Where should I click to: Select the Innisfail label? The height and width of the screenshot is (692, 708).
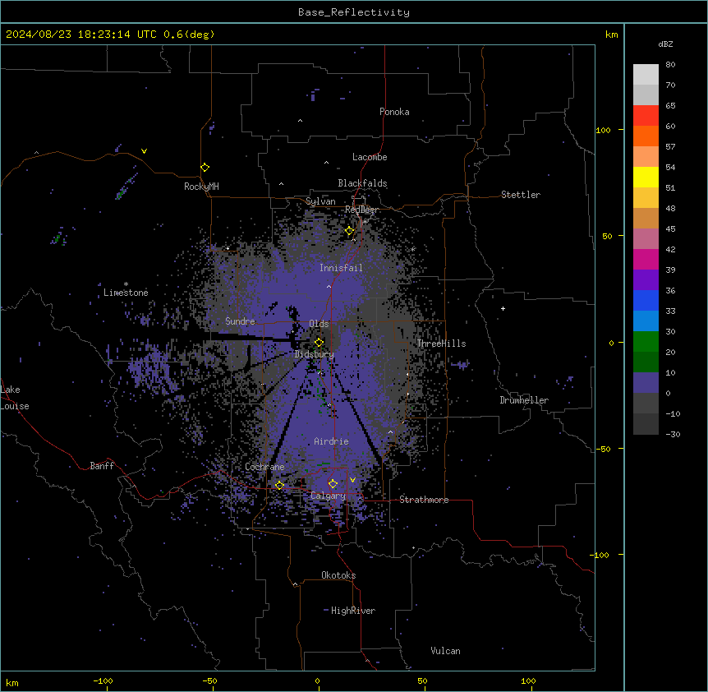[341, 268]
